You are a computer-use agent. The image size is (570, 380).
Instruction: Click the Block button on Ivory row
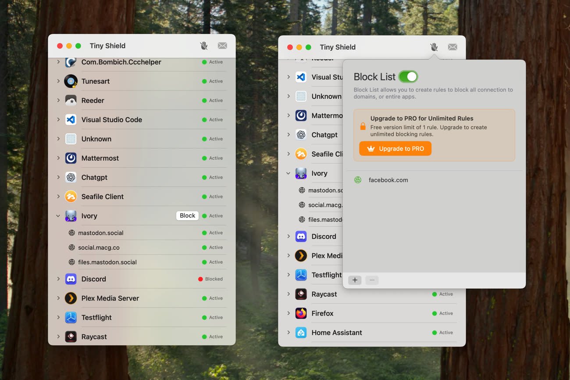(x=187, y=216)
